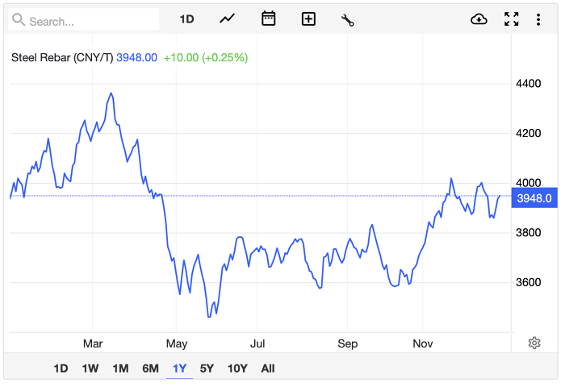Click the 3948.00 price value in legend
Screen dimensions: 565x387
136,57
